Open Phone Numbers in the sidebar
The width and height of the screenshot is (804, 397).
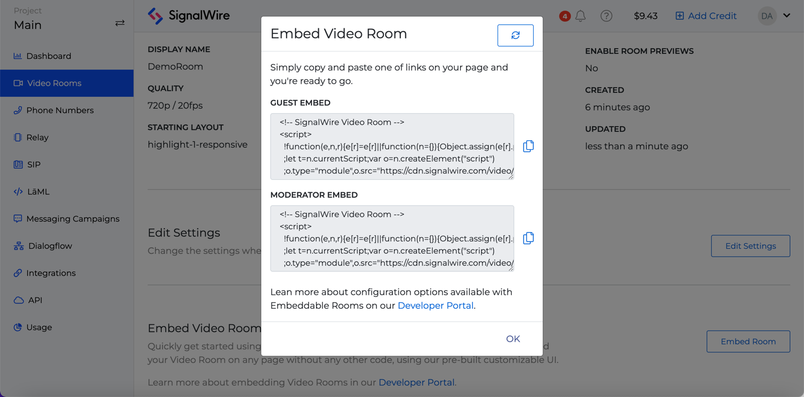pos(67,110)
